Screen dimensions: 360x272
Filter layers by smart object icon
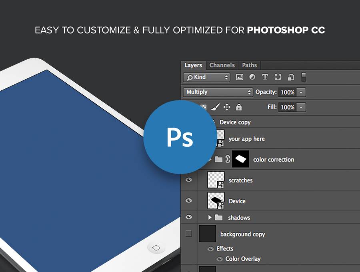tap(291, 77)
